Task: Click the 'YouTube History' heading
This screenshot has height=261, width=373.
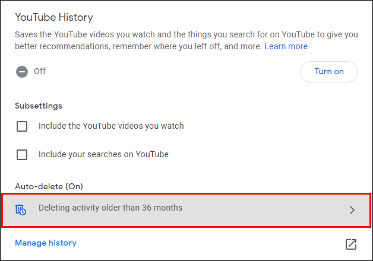Action: click(x=54, y=18)
